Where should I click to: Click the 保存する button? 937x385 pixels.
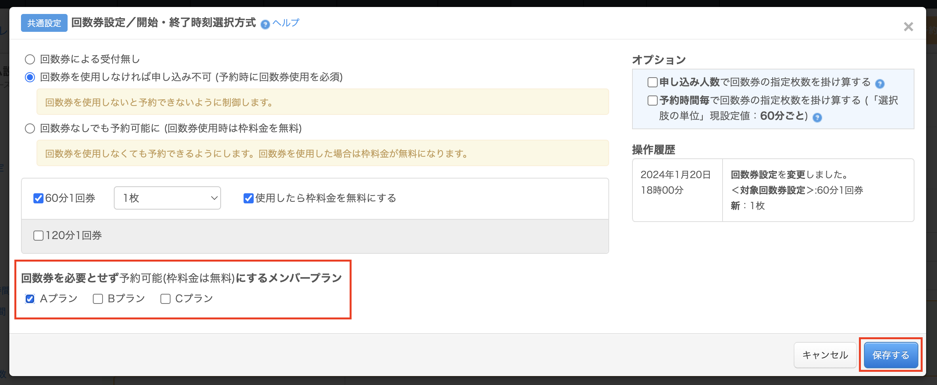coord(891,355)
